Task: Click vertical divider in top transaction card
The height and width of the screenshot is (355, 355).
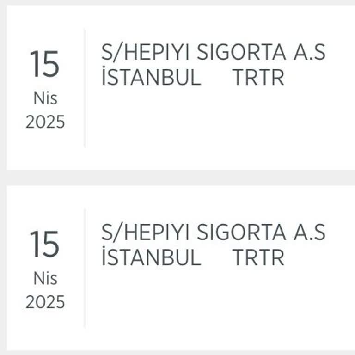Action: [x=85, y=88]
